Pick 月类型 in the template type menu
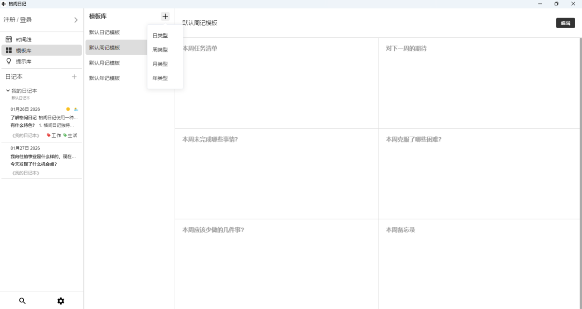The image size is (582, 309). pos(160,64)
